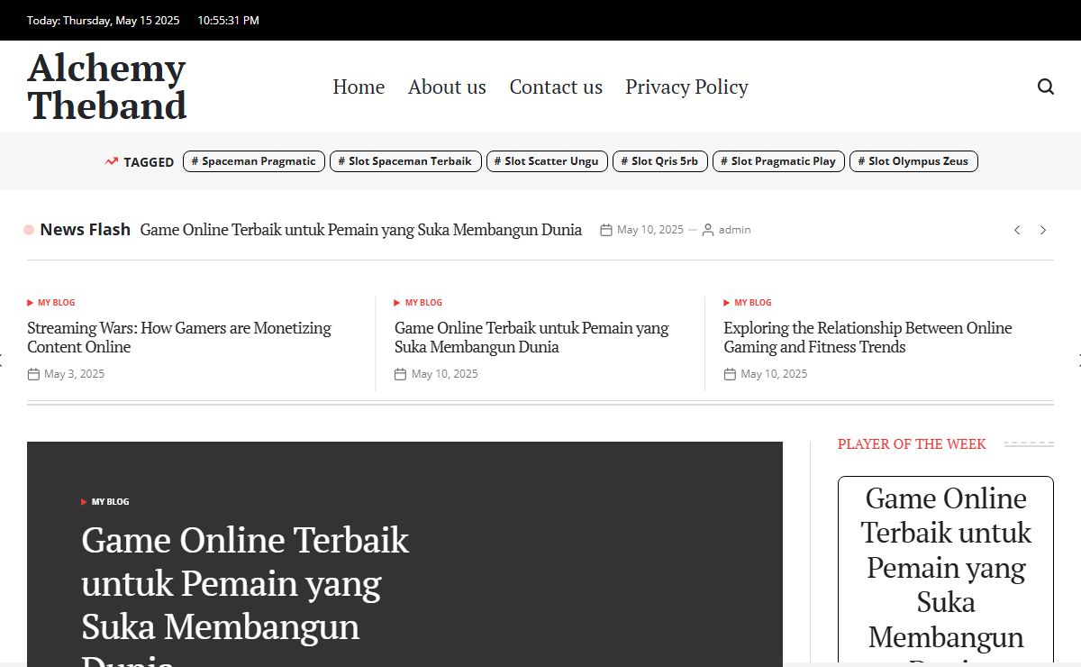Click the PLAYER OF THE WEEK heading

[x=912, y=444]
